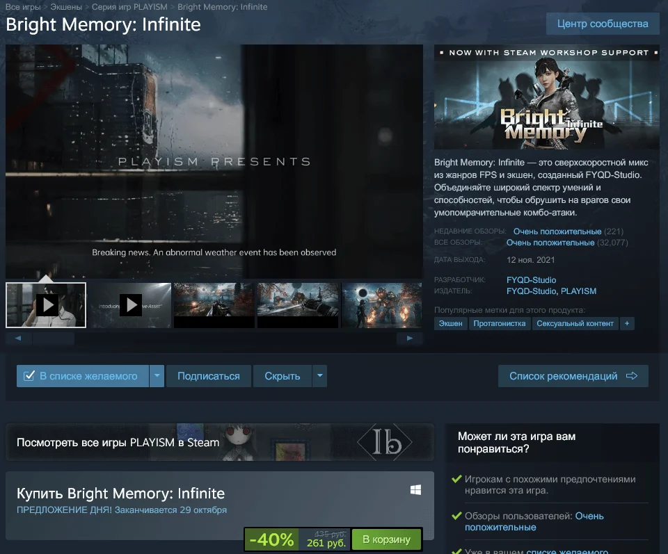This screenshot has height=554, width=668.
Task: Click the arrow icon in 'Список рекомендаций'
Action: (x=632, y=376)
